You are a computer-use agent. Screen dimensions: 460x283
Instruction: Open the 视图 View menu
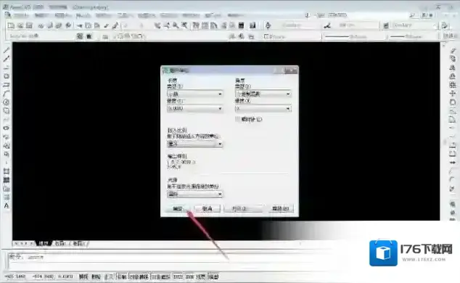[62, 15]
